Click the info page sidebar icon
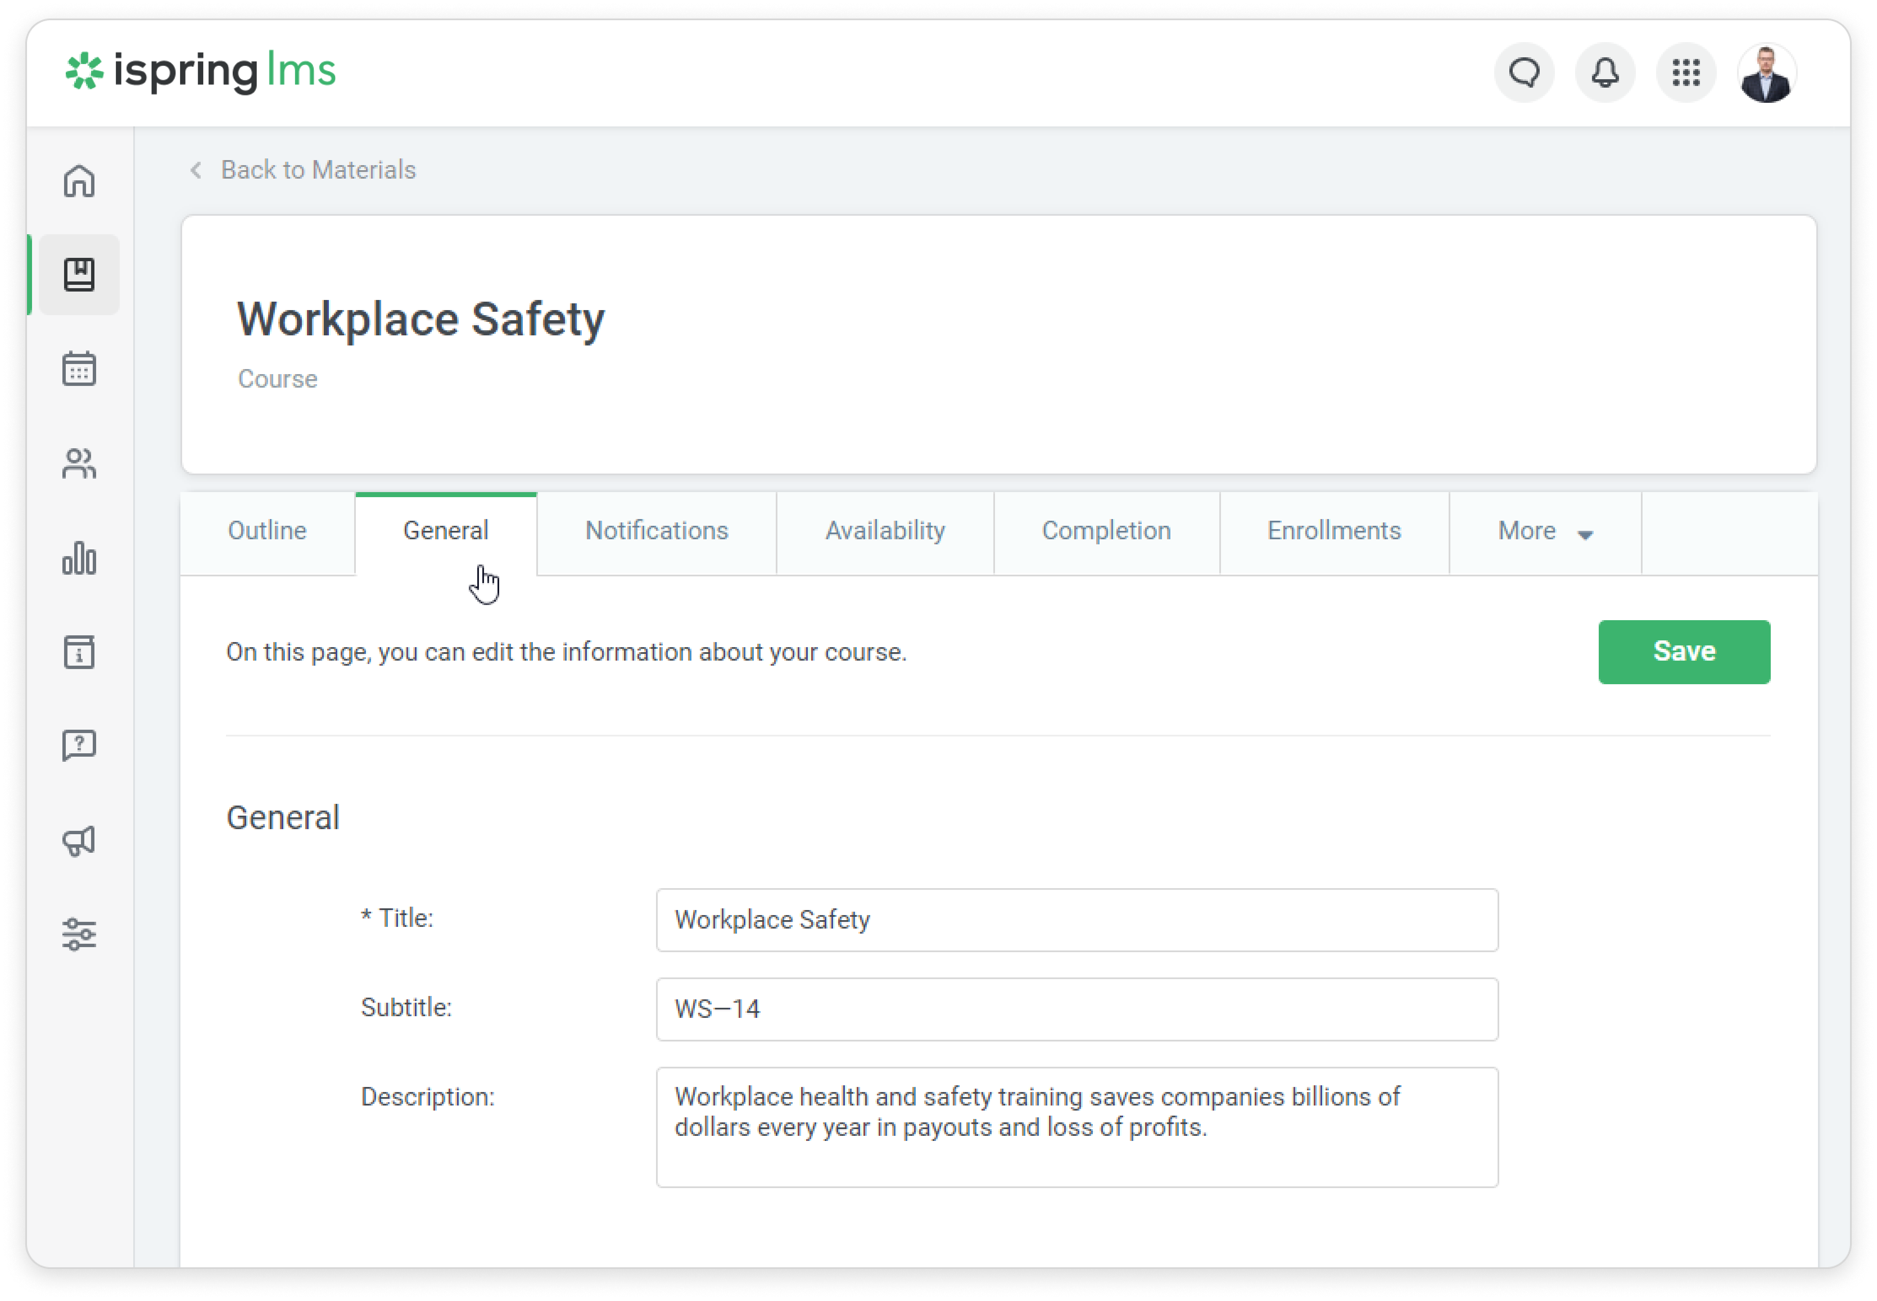The height and width of the screenshot is (1301, 1877). point(79,652)
